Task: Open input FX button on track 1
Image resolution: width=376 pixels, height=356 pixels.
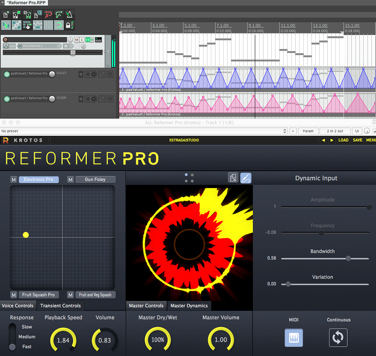Action: (x=20, y=46)
